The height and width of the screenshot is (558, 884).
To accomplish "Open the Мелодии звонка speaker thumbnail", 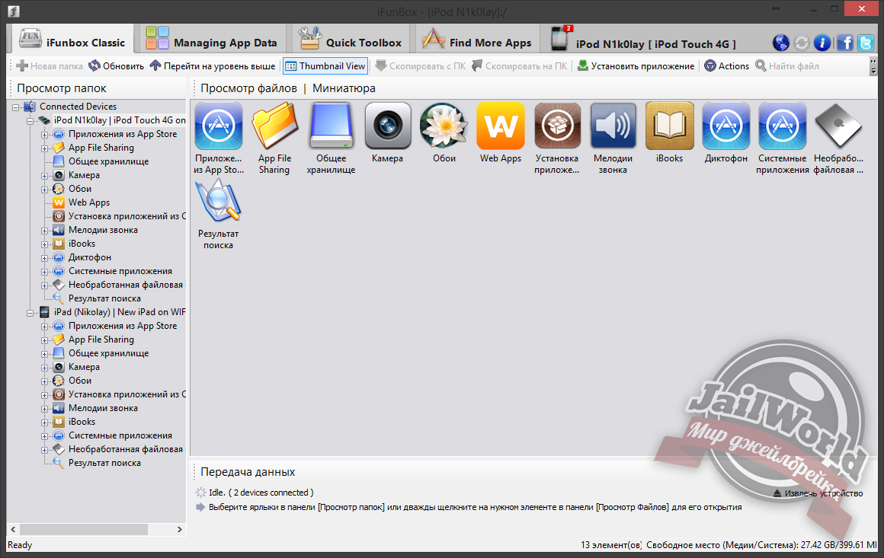I will click(613, 126).
